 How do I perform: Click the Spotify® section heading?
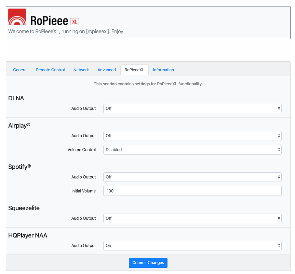point(19,167)
